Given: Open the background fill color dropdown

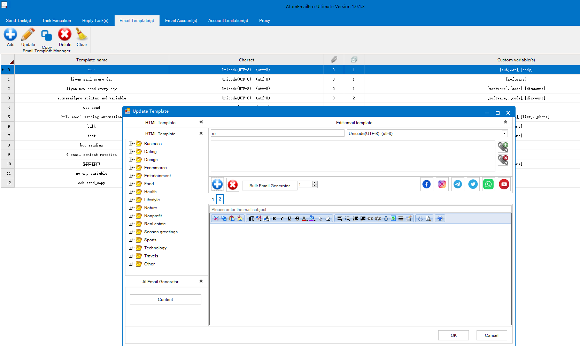Looking at the screenshot, I should click(315, 220).
